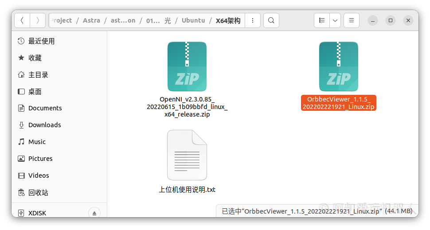Click the trash can icon beside 回收站

pos(21,192)
